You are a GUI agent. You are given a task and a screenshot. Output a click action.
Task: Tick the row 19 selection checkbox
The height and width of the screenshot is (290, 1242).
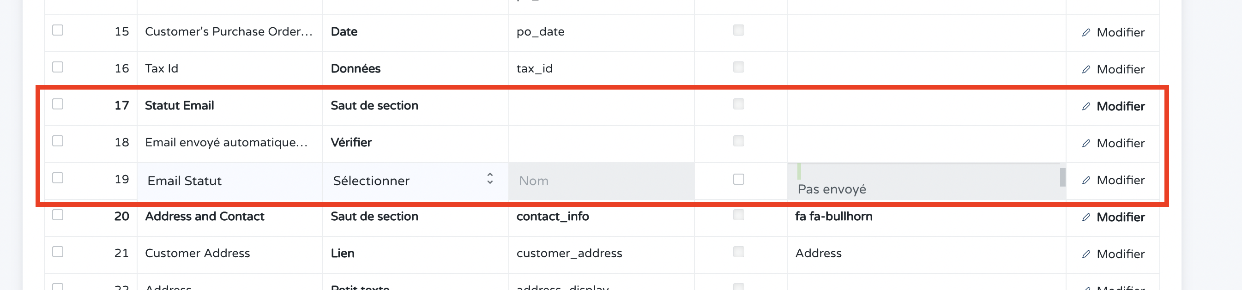[58, 178]
